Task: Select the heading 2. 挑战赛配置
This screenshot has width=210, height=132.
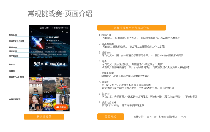Action: (x=106, y=44)
